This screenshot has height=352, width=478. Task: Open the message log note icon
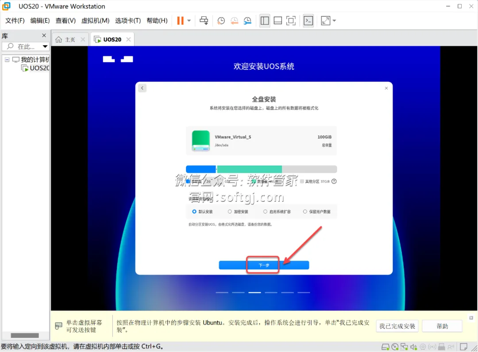point(464,347)
